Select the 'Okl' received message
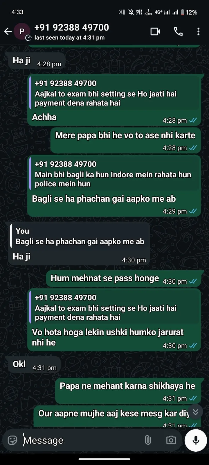The height and width of the screenshot is (465, 209). (34, 365)
